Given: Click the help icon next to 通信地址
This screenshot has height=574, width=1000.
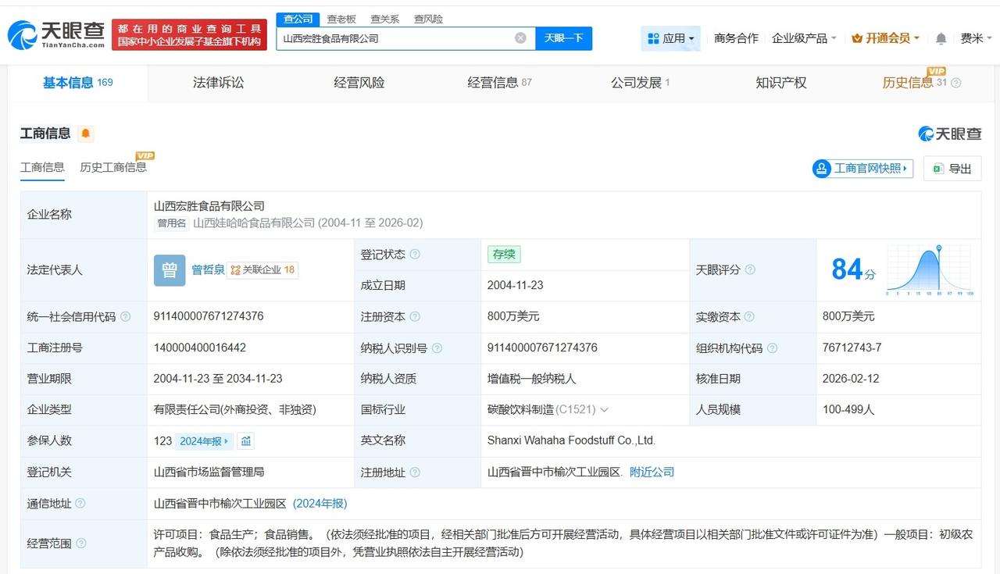Looking at the screenshot, I should (80, 504).
